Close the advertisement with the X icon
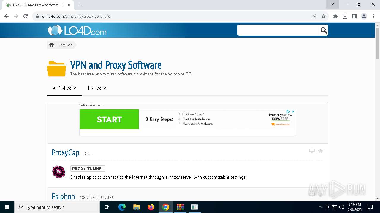The height and width of the screenshot is (213, 380). [293, 112]
